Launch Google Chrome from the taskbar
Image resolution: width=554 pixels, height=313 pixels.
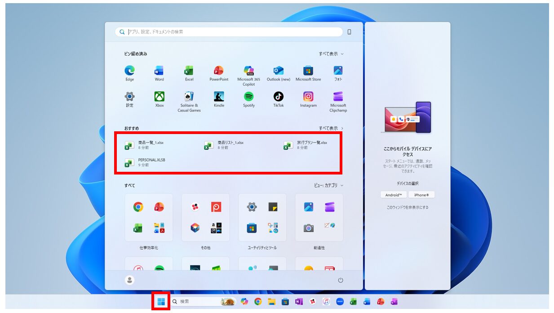click(257, 302)
